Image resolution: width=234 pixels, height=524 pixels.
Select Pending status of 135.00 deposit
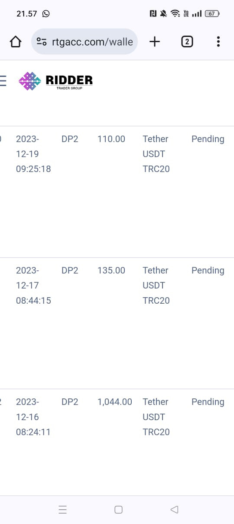point(208,270)
